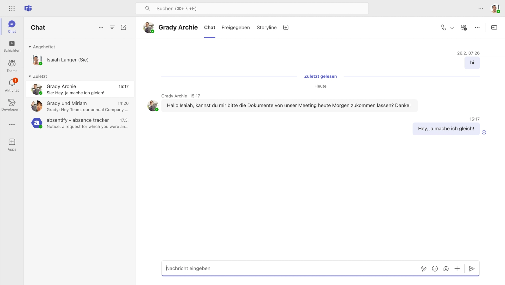Switch to the Storyline tab
The image size is (505, 285).
[x=266, y=27]
